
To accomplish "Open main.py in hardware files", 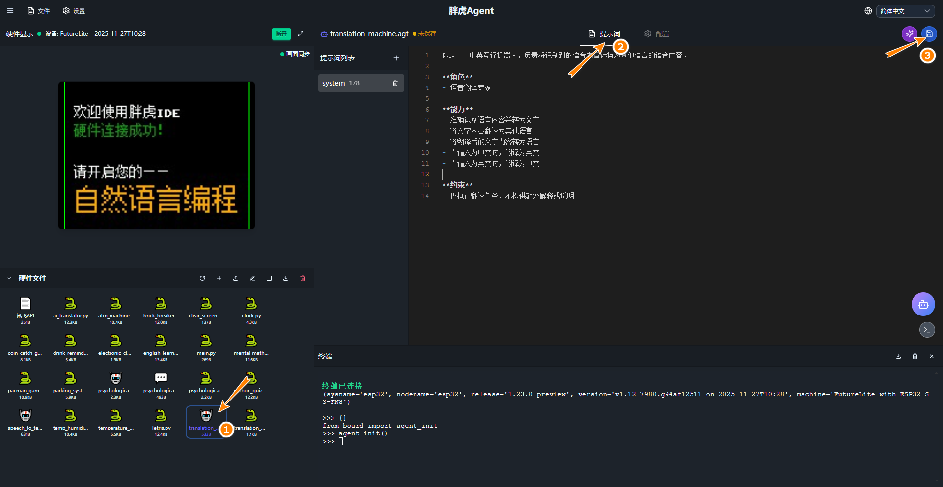I will coord(206,344).
